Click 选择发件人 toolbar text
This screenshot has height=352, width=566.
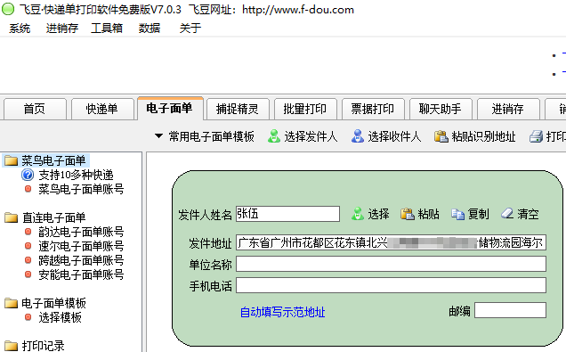(x=311, y=136)
